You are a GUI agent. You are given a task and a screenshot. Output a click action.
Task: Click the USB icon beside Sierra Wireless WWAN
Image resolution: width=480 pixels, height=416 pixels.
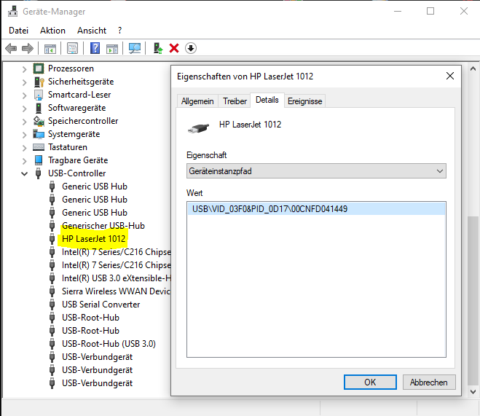(x=52, y=291)
